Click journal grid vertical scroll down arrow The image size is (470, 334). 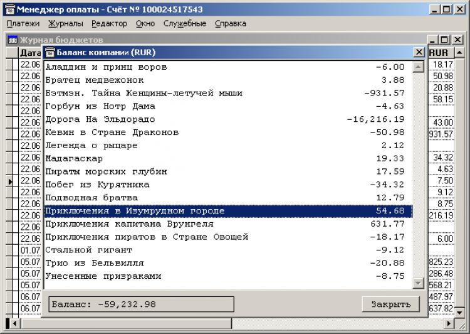pos(459,313)
